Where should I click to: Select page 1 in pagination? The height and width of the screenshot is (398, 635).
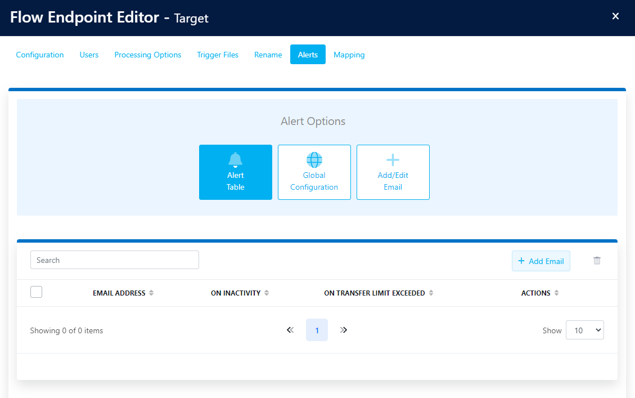317,330
